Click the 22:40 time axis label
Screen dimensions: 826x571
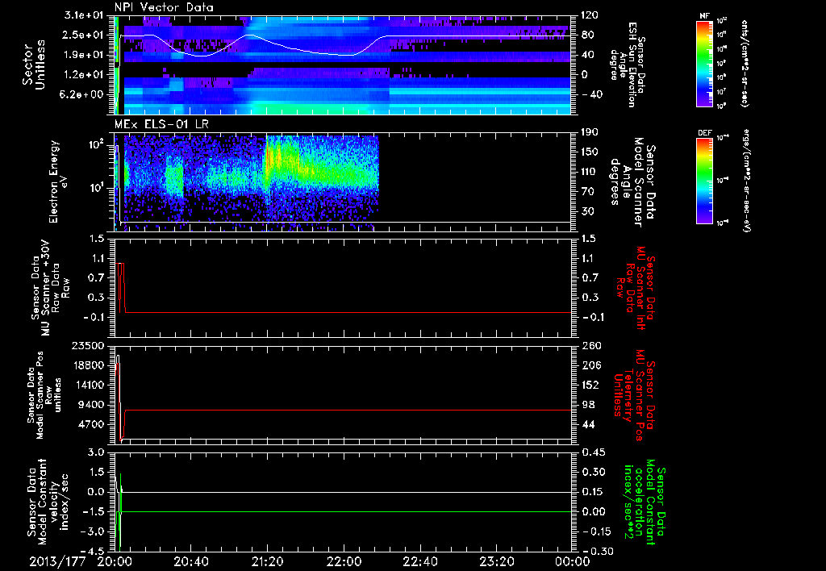[x=419, y=561]
